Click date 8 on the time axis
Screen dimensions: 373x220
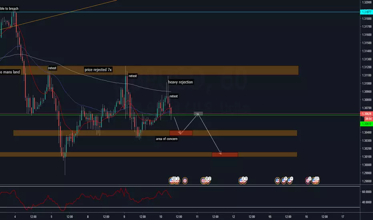(88, 217)
